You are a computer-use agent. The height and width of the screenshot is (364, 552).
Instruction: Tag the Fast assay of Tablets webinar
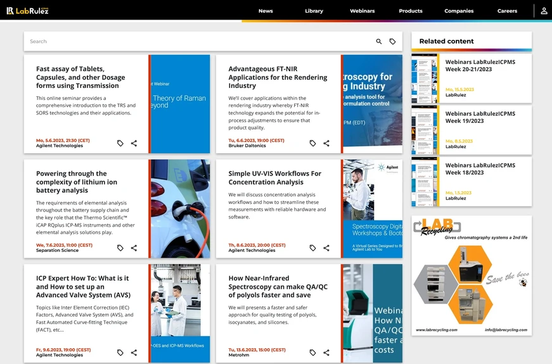[x=120, y=143]
